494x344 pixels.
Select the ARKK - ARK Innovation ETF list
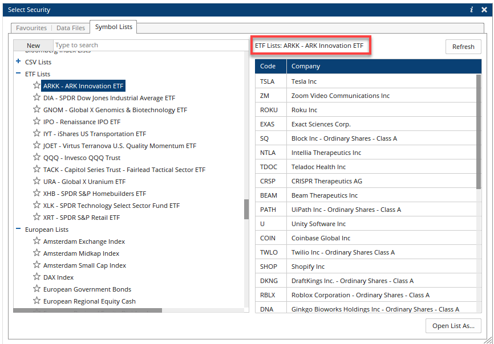click(x=83, y=86)
